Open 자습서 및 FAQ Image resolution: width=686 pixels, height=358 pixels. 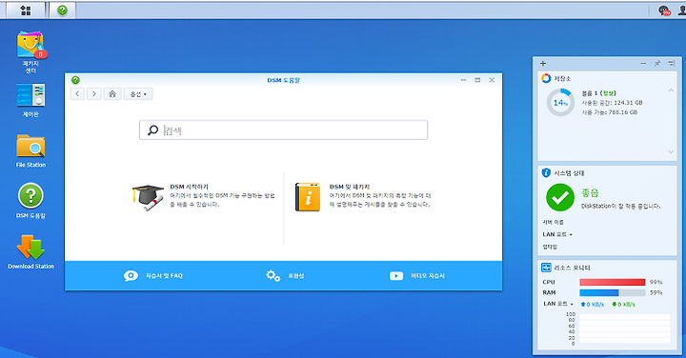[153, 276]
